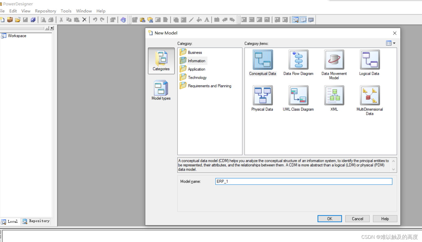Open the category items view options dropdown arrow

coord(394,43)
